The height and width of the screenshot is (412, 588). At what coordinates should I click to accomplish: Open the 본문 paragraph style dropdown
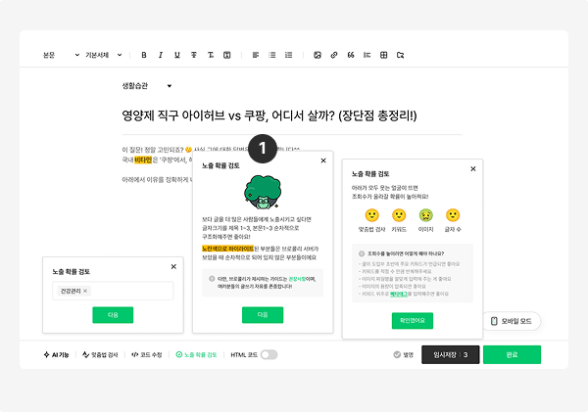click(x=61, y=55)
